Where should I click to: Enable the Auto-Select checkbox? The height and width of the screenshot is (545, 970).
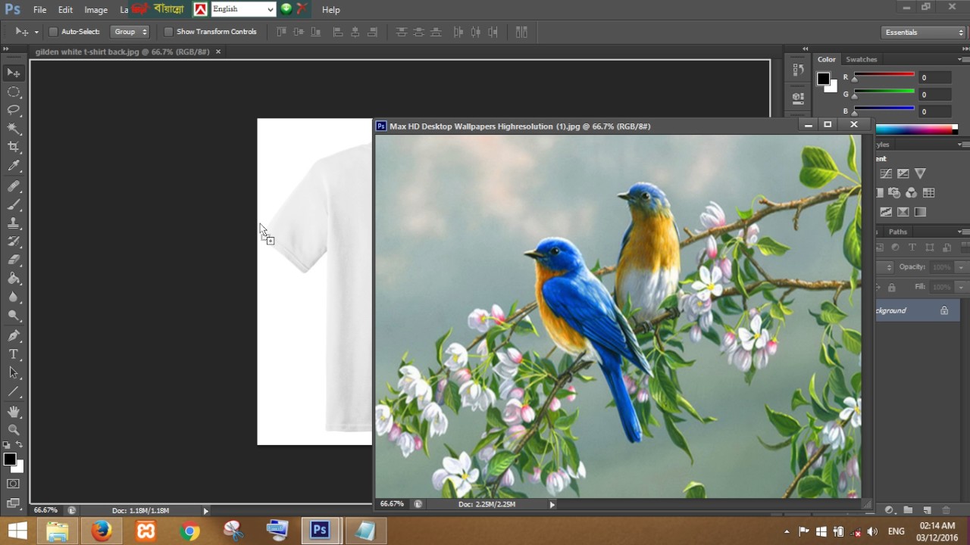pyautogui.click(x=53, y=32)
